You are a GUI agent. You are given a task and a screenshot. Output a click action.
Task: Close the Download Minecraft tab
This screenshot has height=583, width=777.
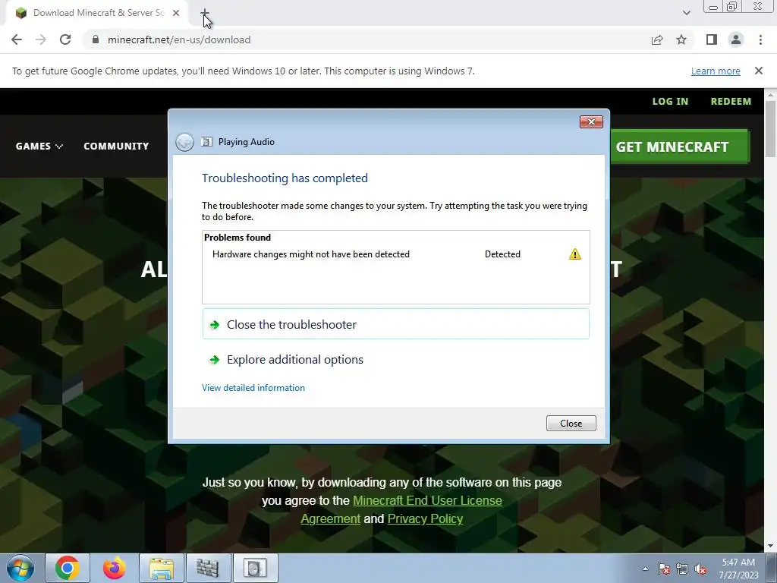[x=176, y=13]
